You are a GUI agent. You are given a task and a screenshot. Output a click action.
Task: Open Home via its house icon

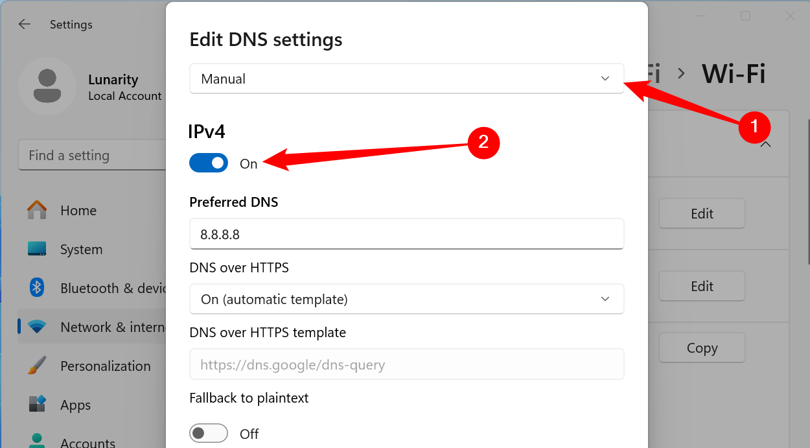coord(37,210)
